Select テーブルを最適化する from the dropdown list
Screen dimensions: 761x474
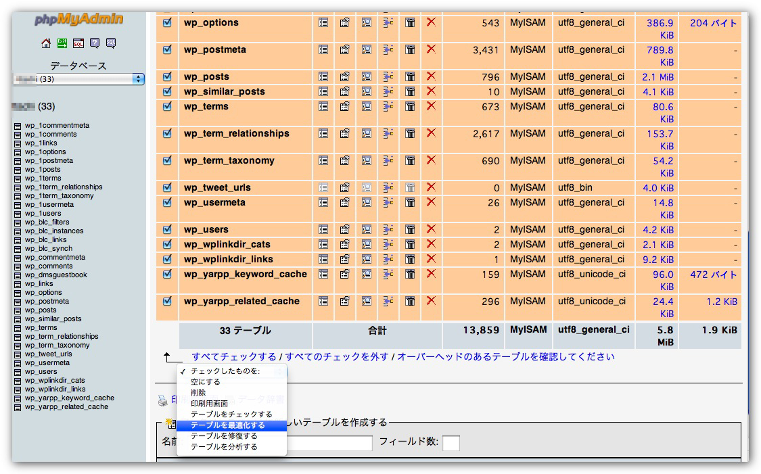[x=228, y=425]
